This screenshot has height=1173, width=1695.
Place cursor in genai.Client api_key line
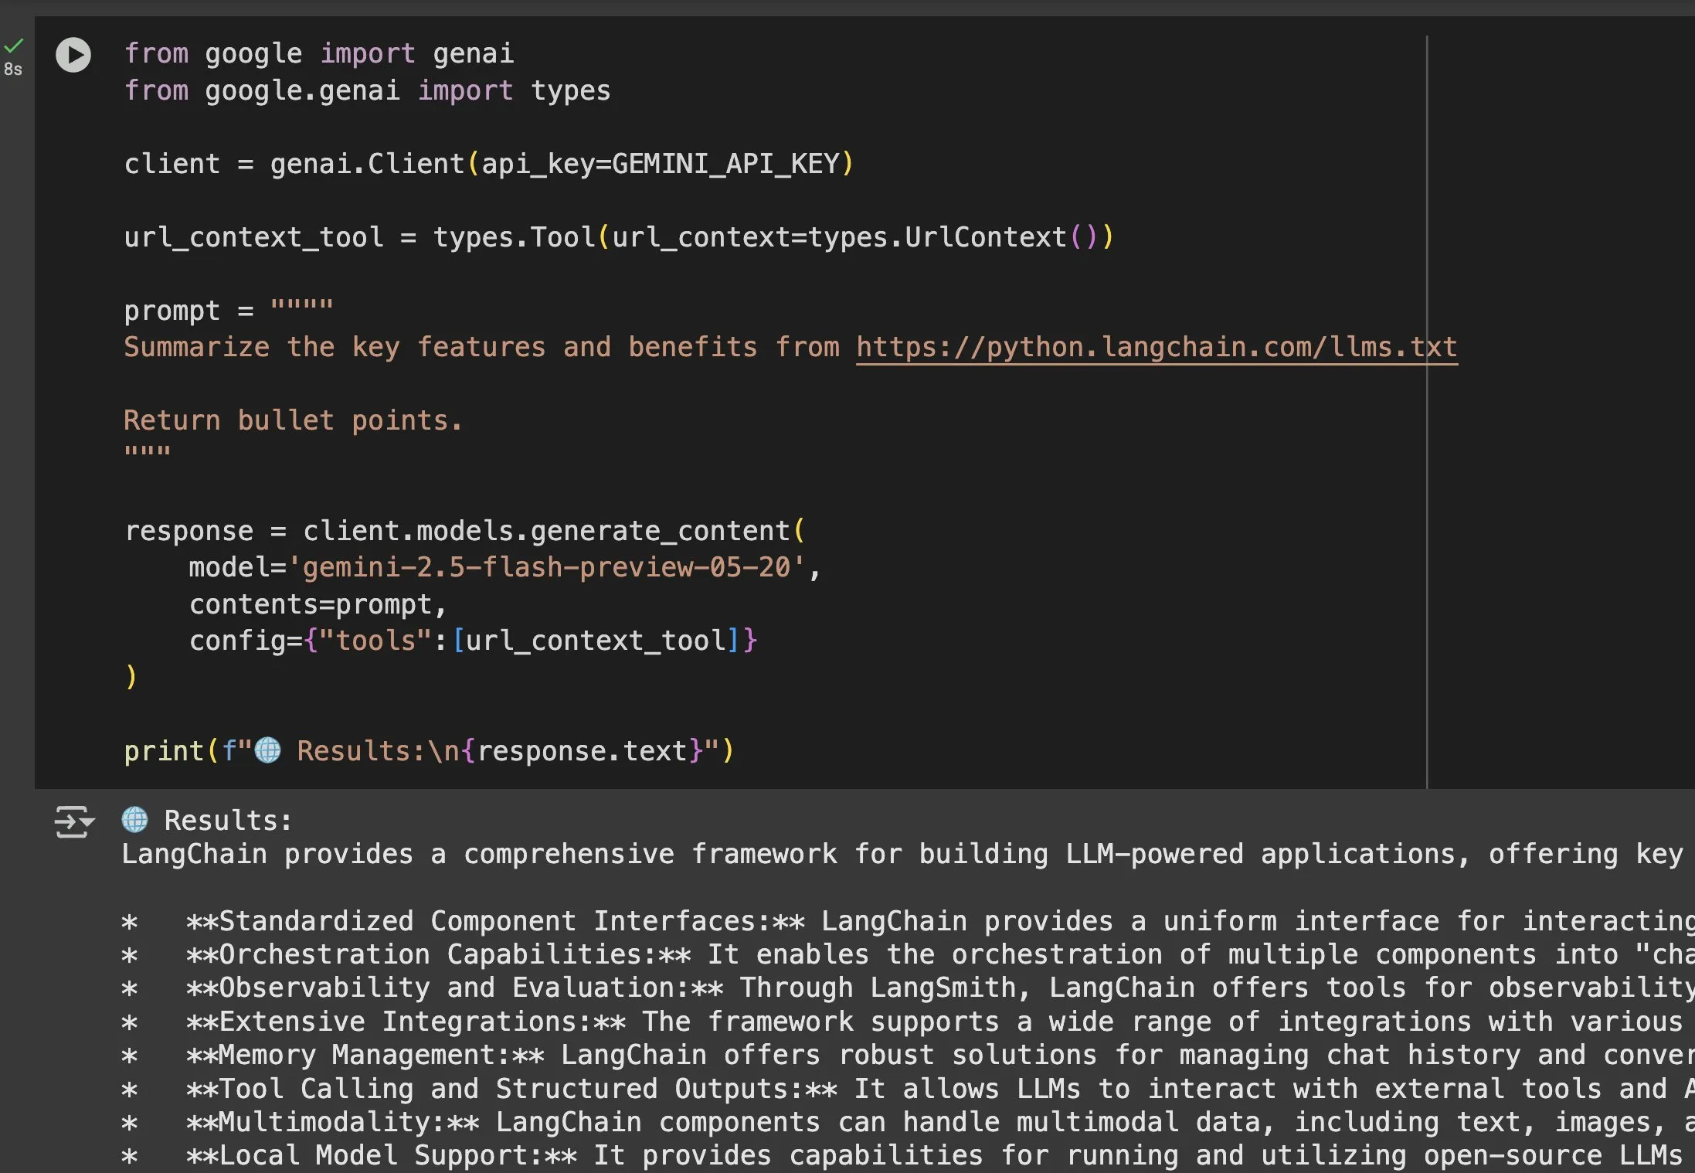489,164
